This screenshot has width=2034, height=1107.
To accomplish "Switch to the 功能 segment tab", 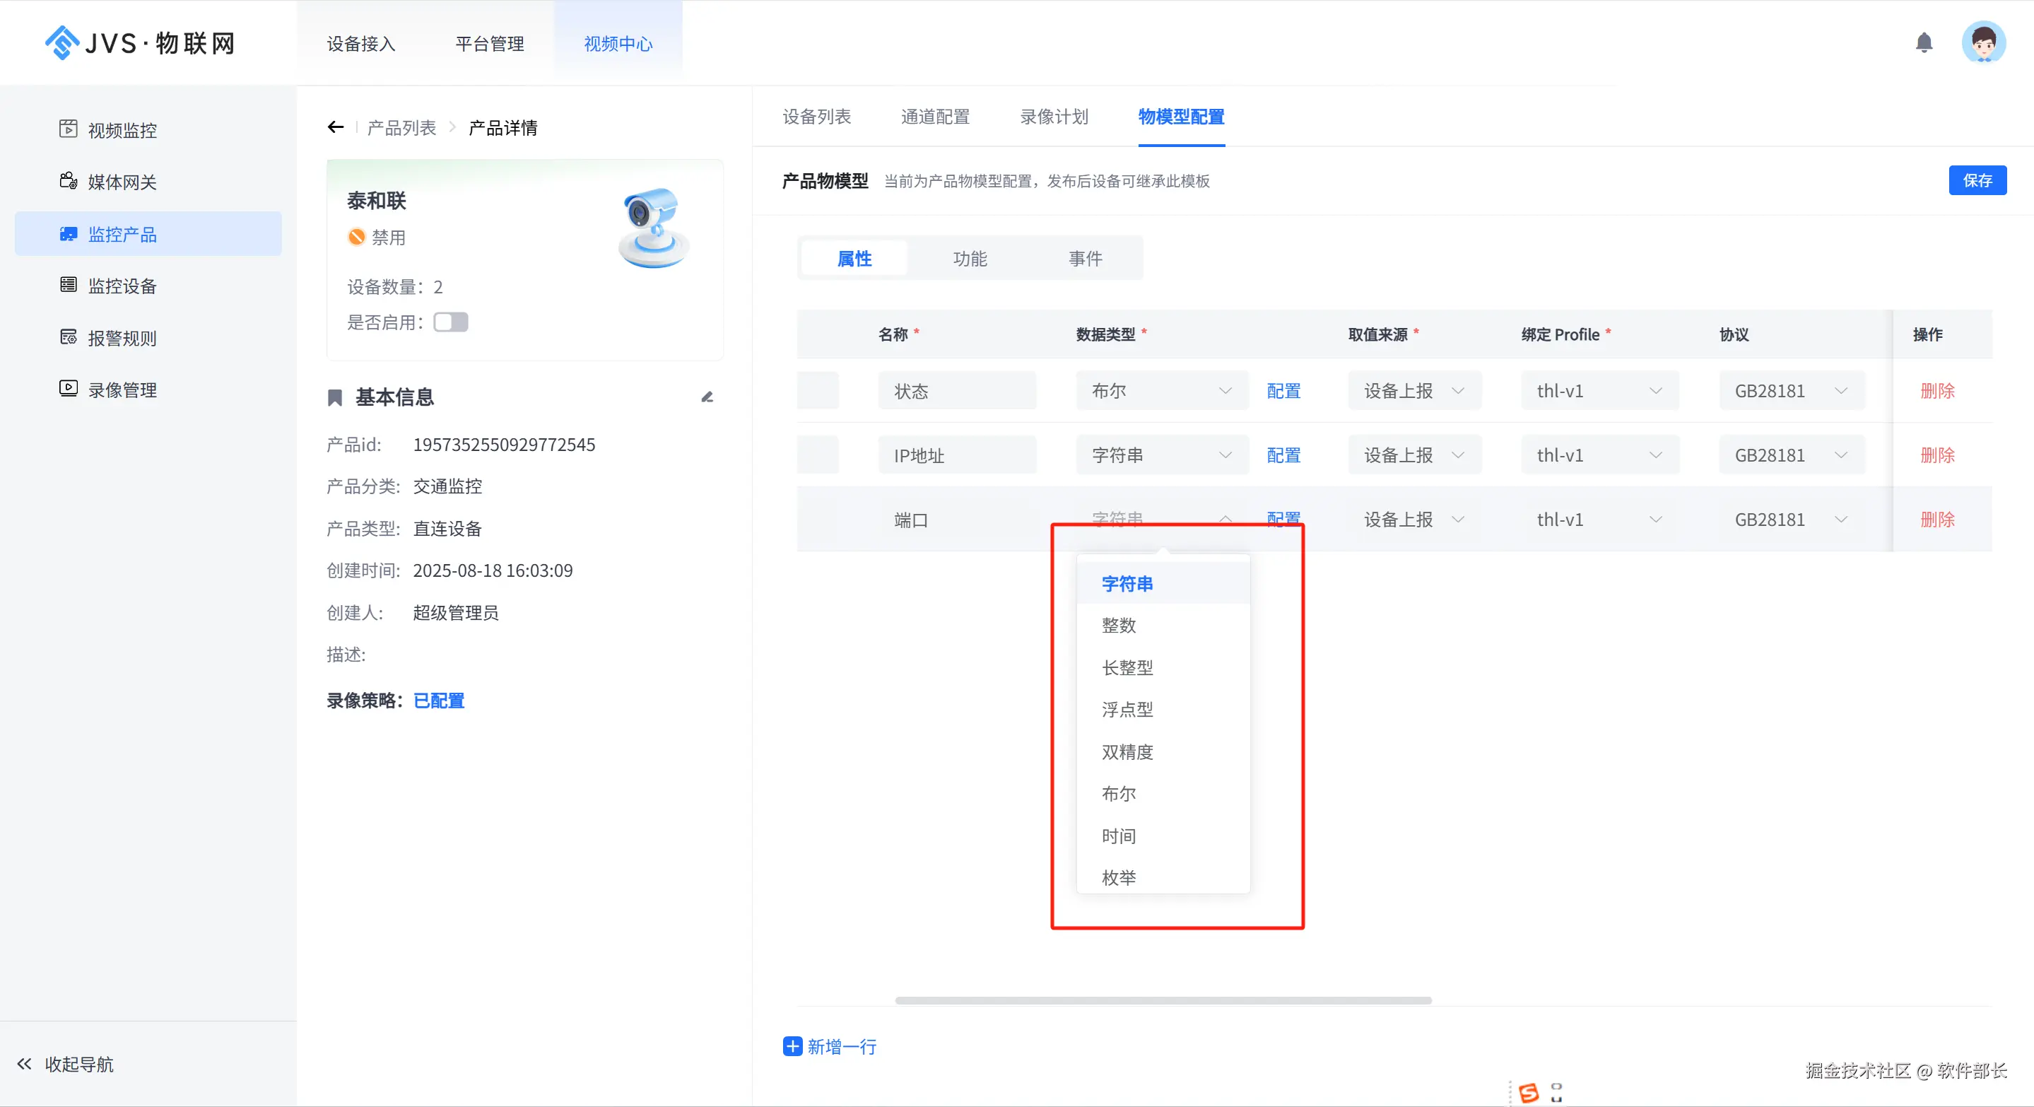I will 970,259.
